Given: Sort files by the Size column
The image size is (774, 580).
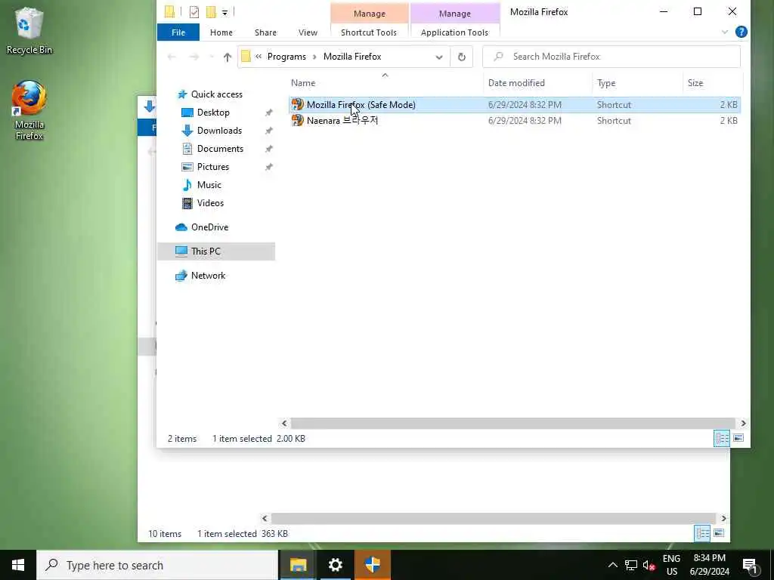Looking at the screenshot, I should pos(712,83).
